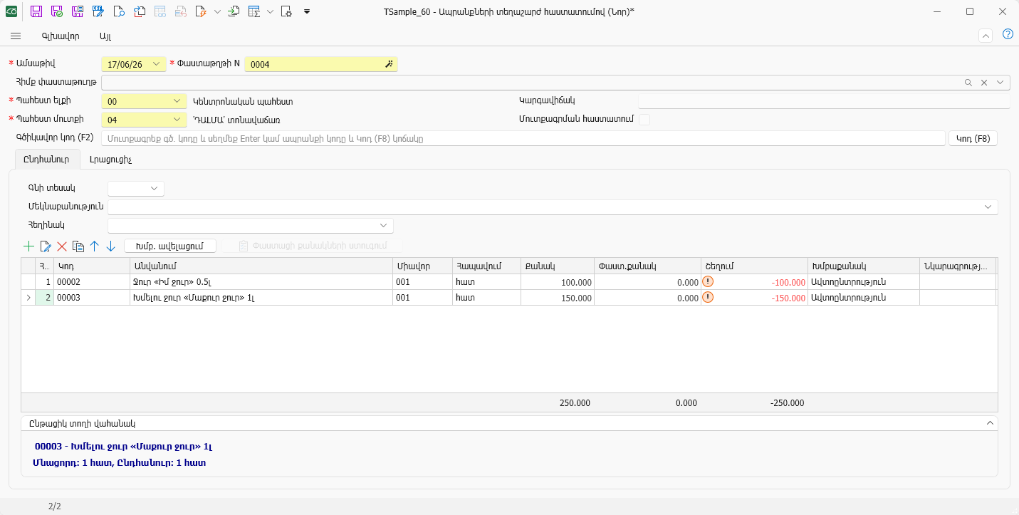Select cell with code 00003
The height and width of the screenshot is (515, 1019).
[x=91, y=298]
